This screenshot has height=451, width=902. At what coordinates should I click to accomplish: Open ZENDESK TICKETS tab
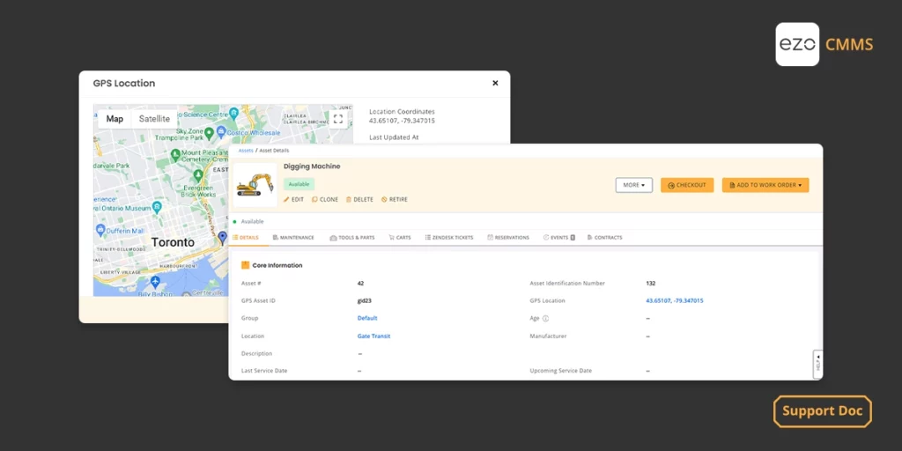(449, 238)
